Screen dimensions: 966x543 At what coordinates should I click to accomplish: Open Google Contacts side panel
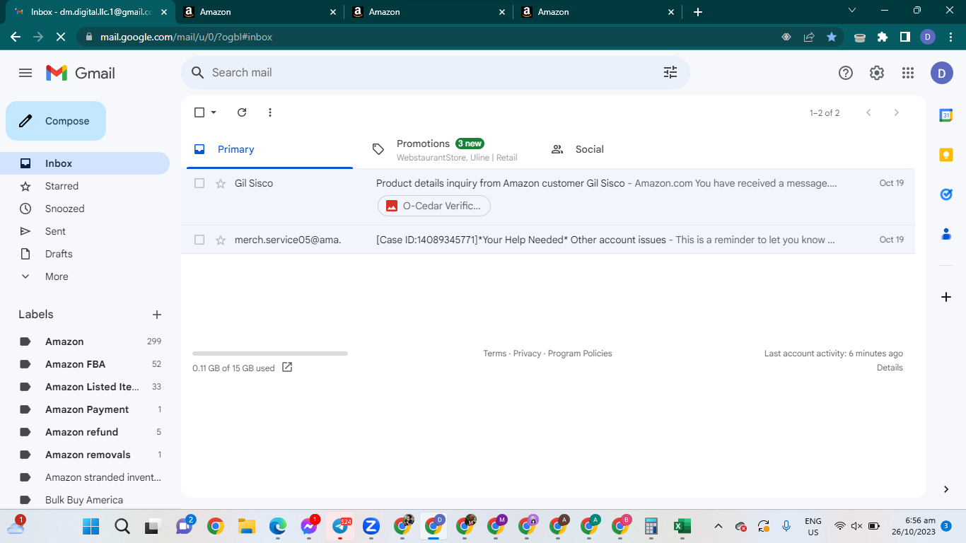(x=946, y=234)
